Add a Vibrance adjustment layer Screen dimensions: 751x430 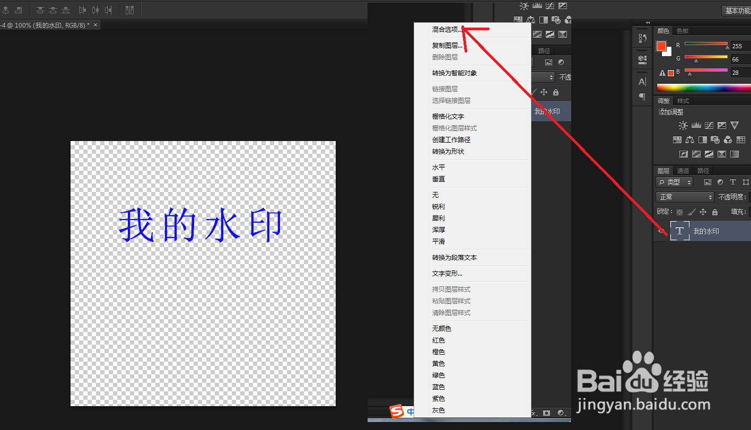coord(735,126)
